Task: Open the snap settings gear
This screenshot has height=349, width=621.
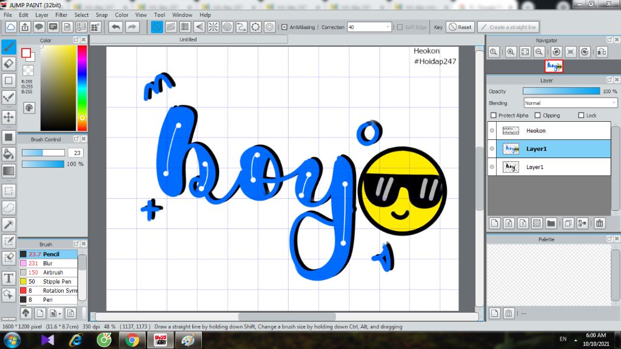Action: (x=270, y=27)
